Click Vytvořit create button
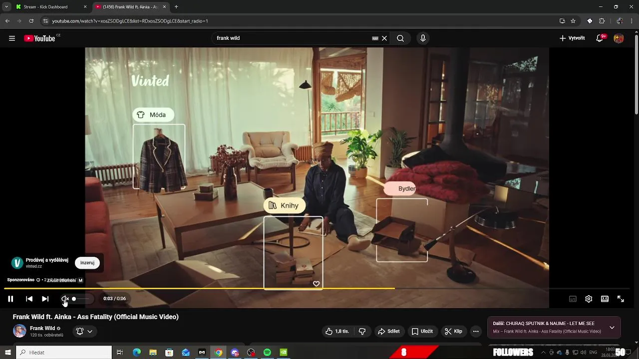The height and width of the screenshot is (359, 639). (x=572, y=38)
